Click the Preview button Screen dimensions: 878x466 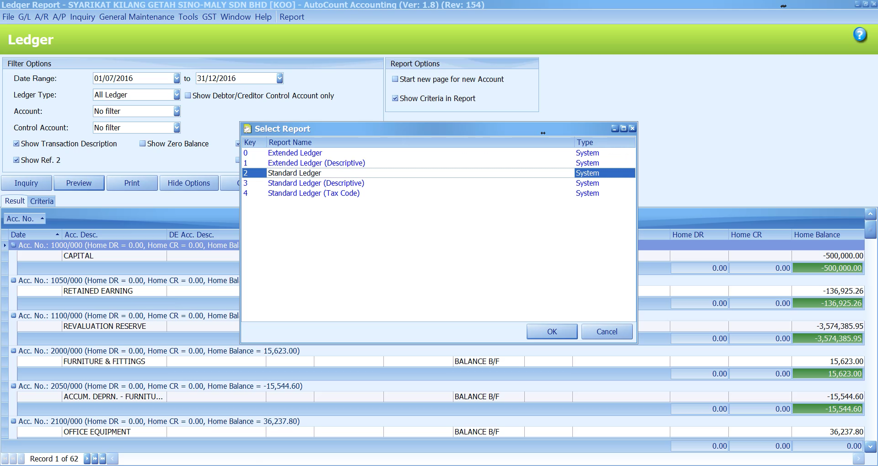(79, 183)
